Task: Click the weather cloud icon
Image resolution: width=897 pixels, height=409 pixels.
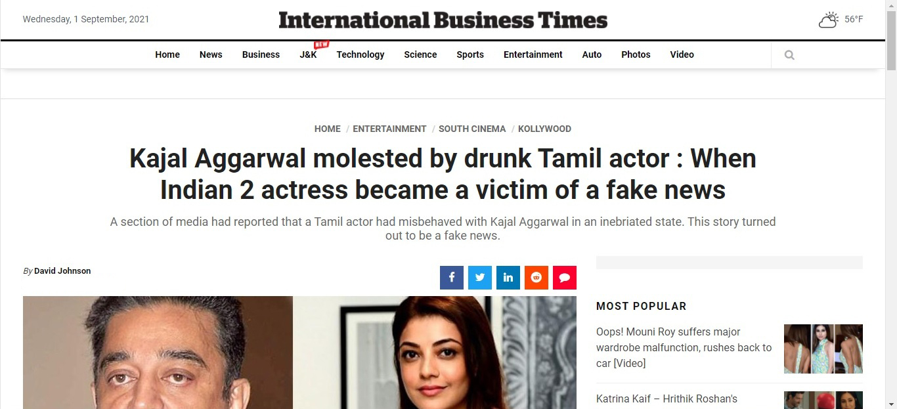Action: 829,20
